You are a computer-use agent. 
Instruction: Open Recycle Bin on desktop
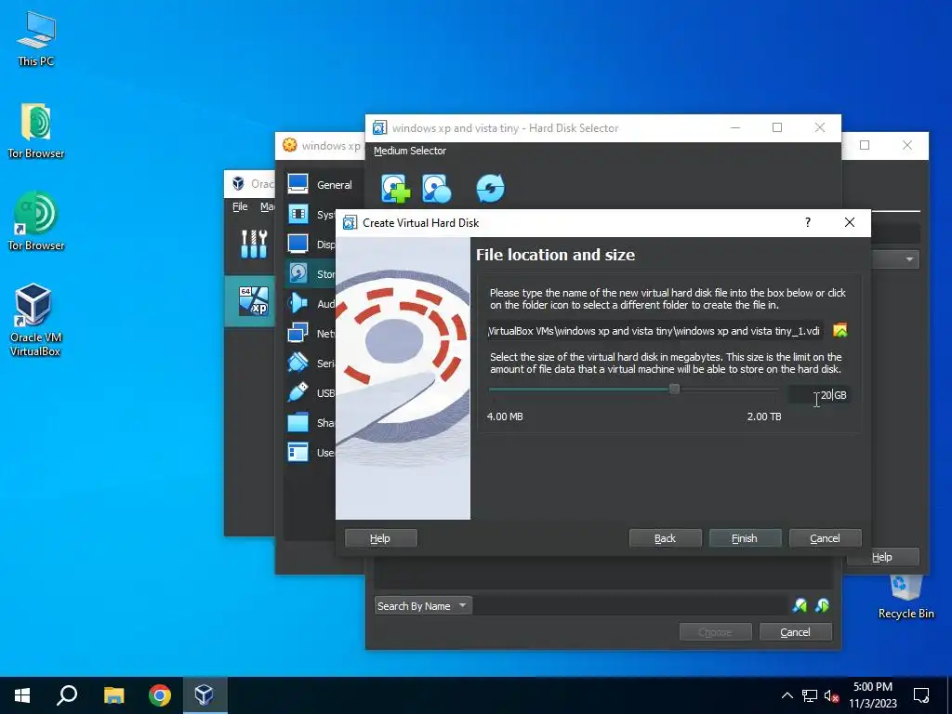tap(906, 596)
